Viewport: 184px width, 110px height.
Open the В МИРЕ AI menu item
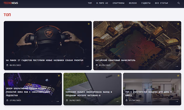tap(102, 3)
